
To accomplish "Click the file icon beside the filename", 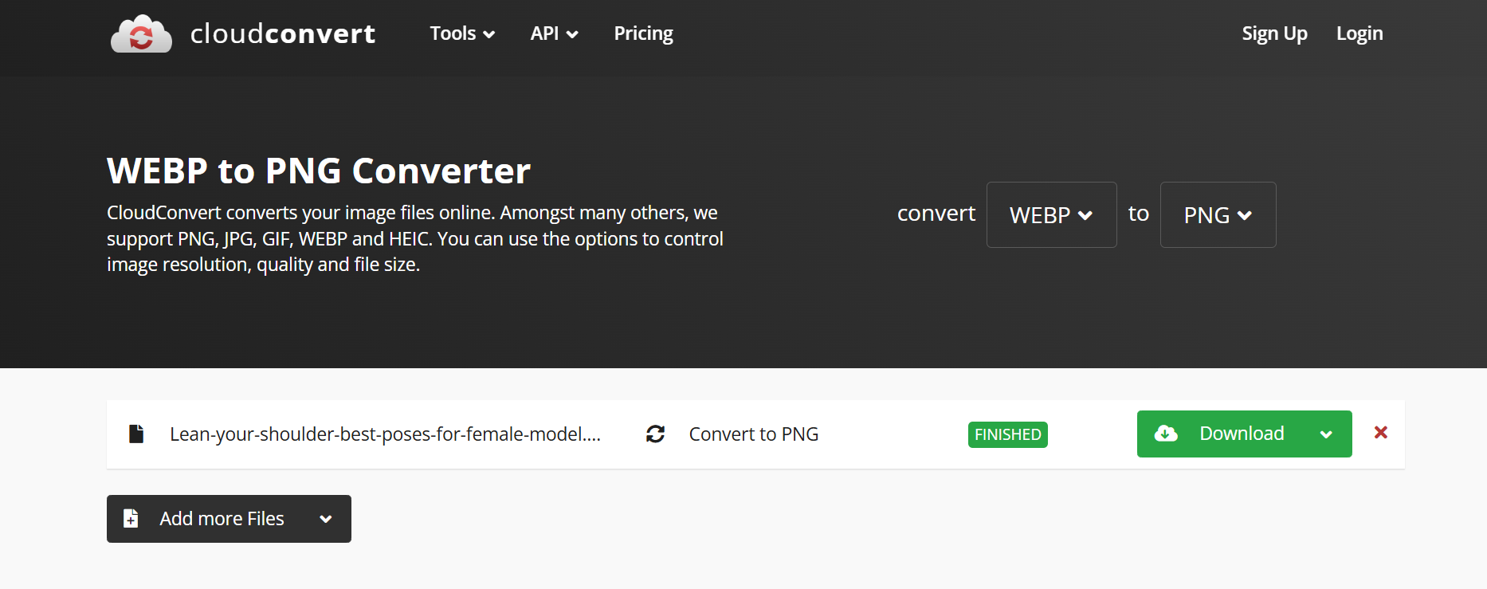I will pos(136,434).
